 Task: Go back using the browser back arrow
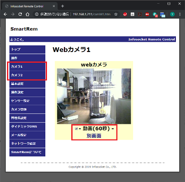[5, 14]
